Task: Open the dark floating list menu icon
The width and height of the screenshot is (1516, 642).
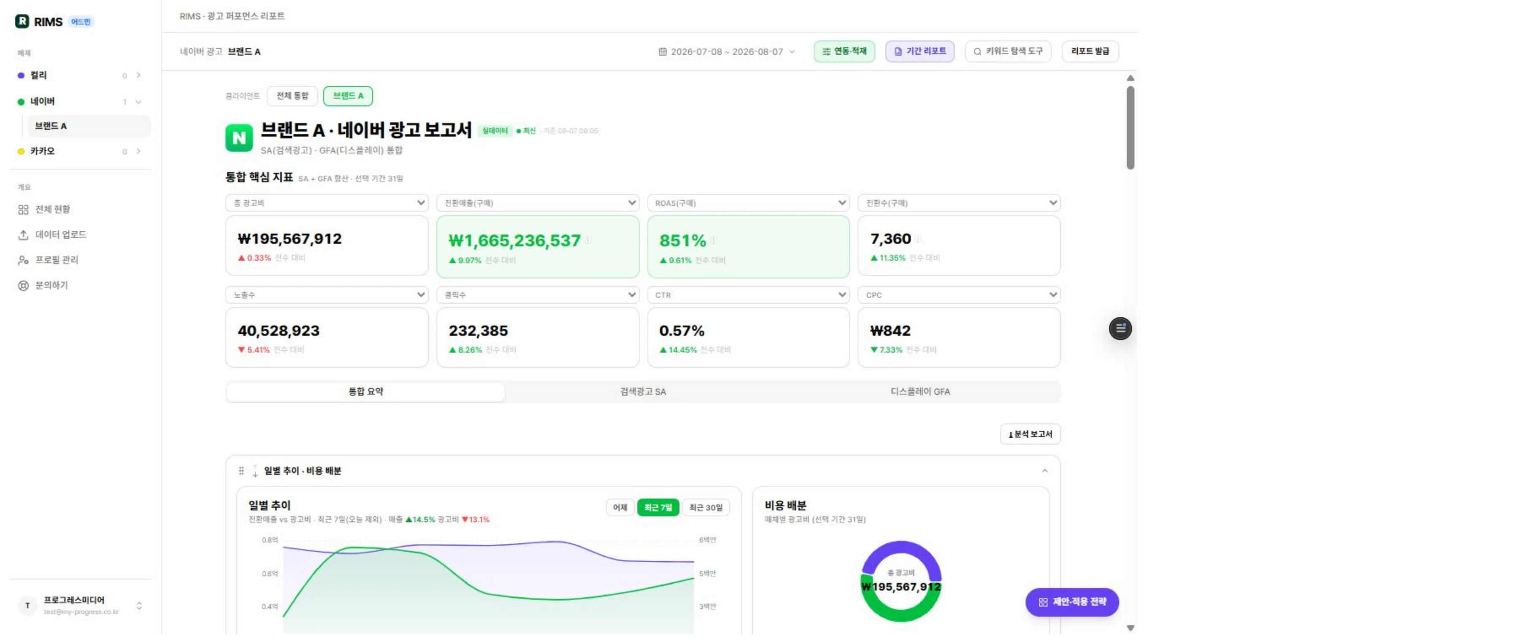Action: (1120, 329)
